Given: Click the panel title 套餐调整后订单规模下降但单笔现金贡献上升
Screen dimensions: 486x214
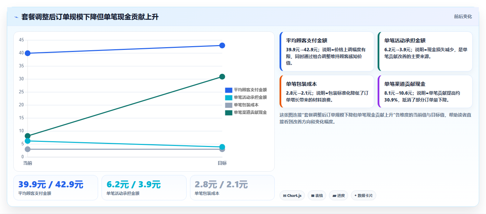Looking at the screenshot, I should pyautogui.click(x=90, y=17).
